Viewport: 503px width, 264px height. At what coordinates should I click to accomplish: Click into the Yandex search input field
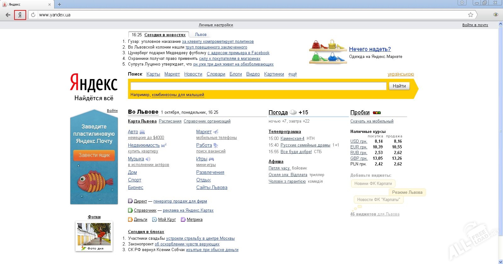(x=258, y=86)
